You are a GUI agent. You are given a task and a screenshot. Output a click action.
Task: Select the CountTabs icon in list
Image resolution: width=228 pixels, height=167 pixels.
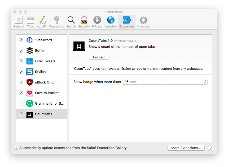pos(30,114)
